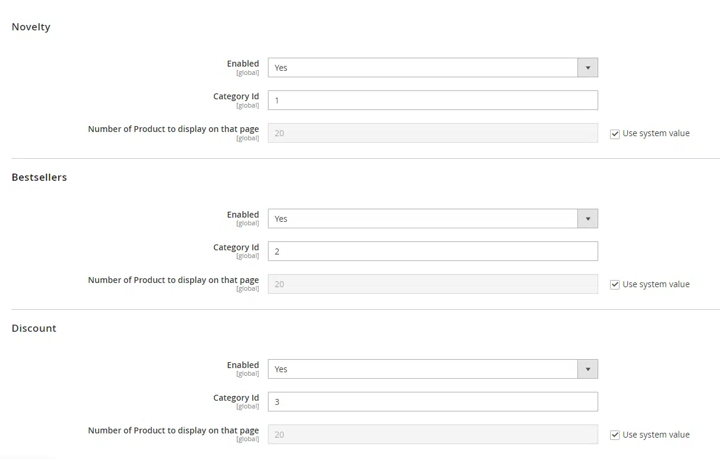Click the Discount section heading

tap(34, 328)
